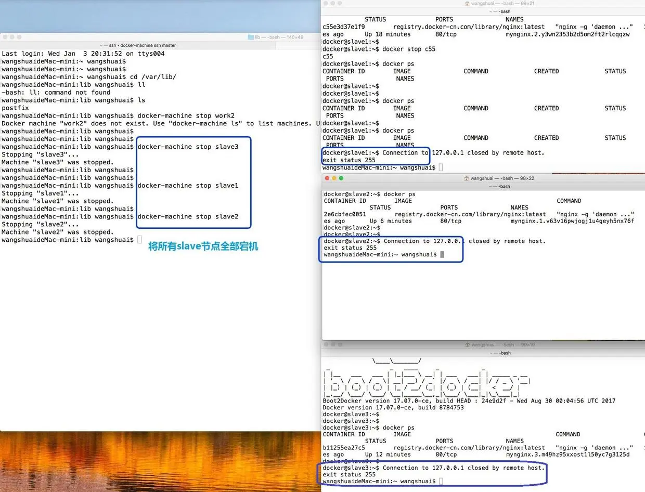Click the 'Machine "slave1" was stopped.' line

click(x=57, y=201)
